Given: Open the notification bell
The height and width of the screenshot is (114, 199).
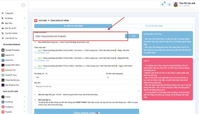Looking at the screenshot, I should click(163, 5).
